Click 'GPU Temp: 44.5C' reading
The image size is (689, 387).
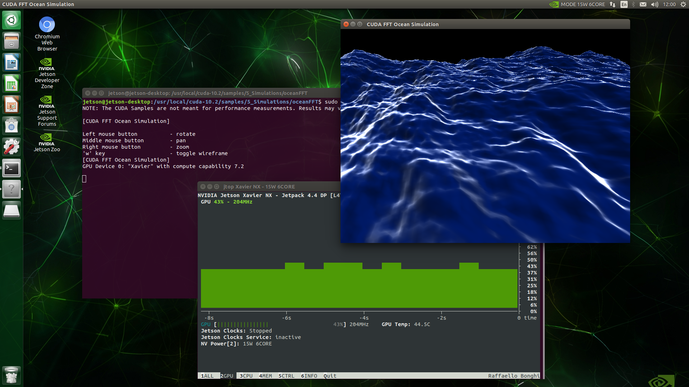click(x=406, y=324)
